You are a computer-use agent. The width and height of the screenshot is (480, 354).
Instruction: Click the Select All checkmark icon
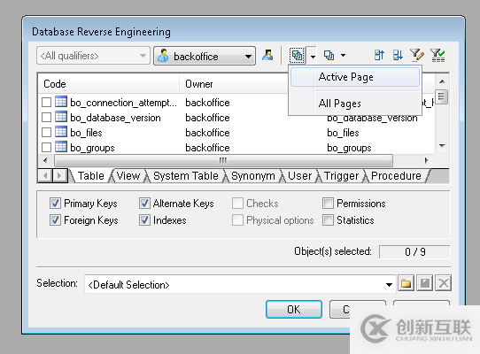point(297,56)
